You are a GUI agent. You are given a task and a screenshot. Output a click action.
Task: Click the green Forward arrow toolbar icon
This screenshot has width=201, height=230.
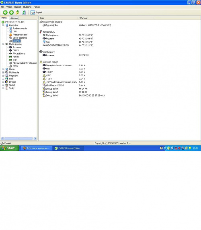tap(11, 13)
